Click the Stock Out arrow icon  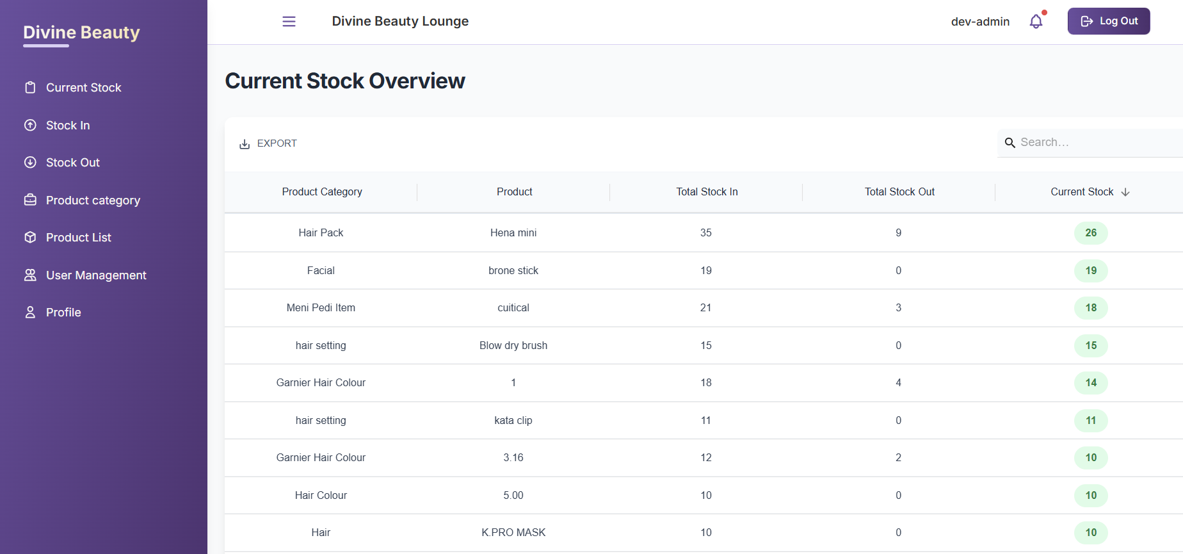(x=30, y=163)
